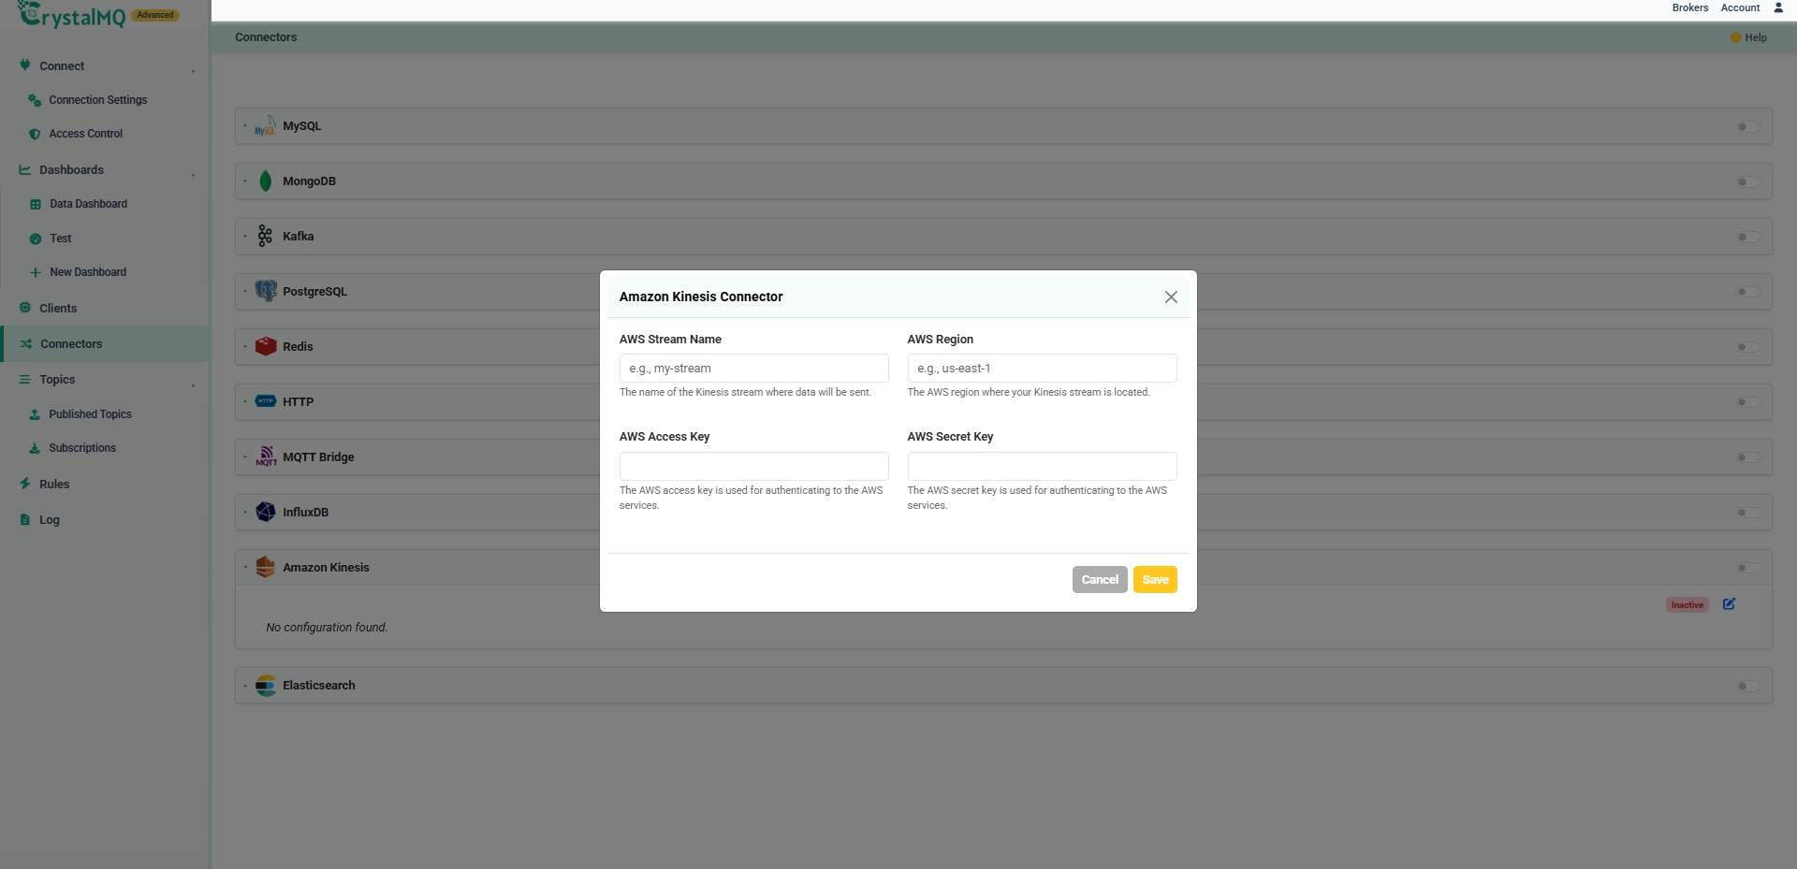The height and width of the screenshot is (869, 1797).
Task: Click the Clients icon in sidebar
Action: (x=25, y=308)
